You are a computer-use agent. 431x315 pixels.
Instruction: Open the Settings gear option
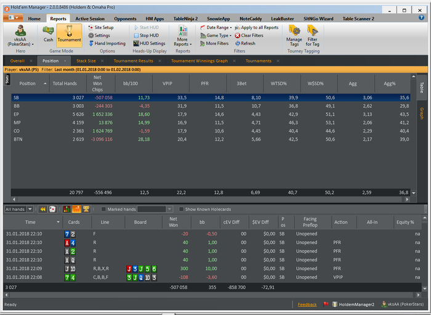click(99, 36)
